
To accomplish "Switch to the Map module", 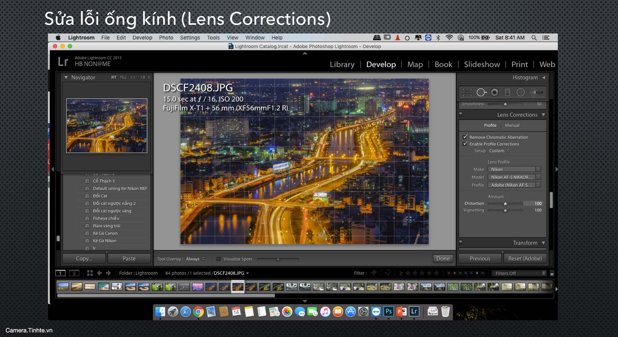I will 415,64.
